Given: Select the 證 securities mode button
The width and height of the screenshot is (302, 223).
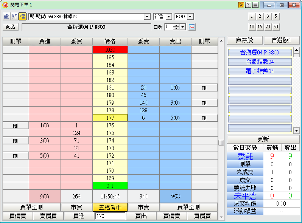Looking at the screenshot, I should point(6,17).
